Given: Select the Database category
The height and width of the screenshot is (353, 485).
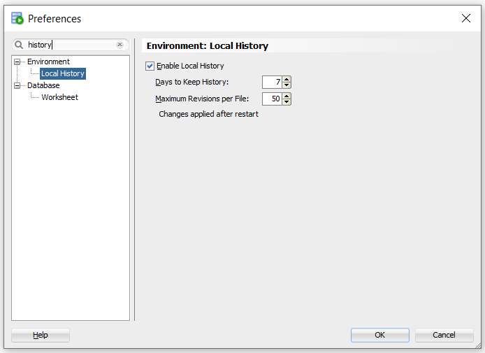Looking at the screenshot, I should coord(43,85).
